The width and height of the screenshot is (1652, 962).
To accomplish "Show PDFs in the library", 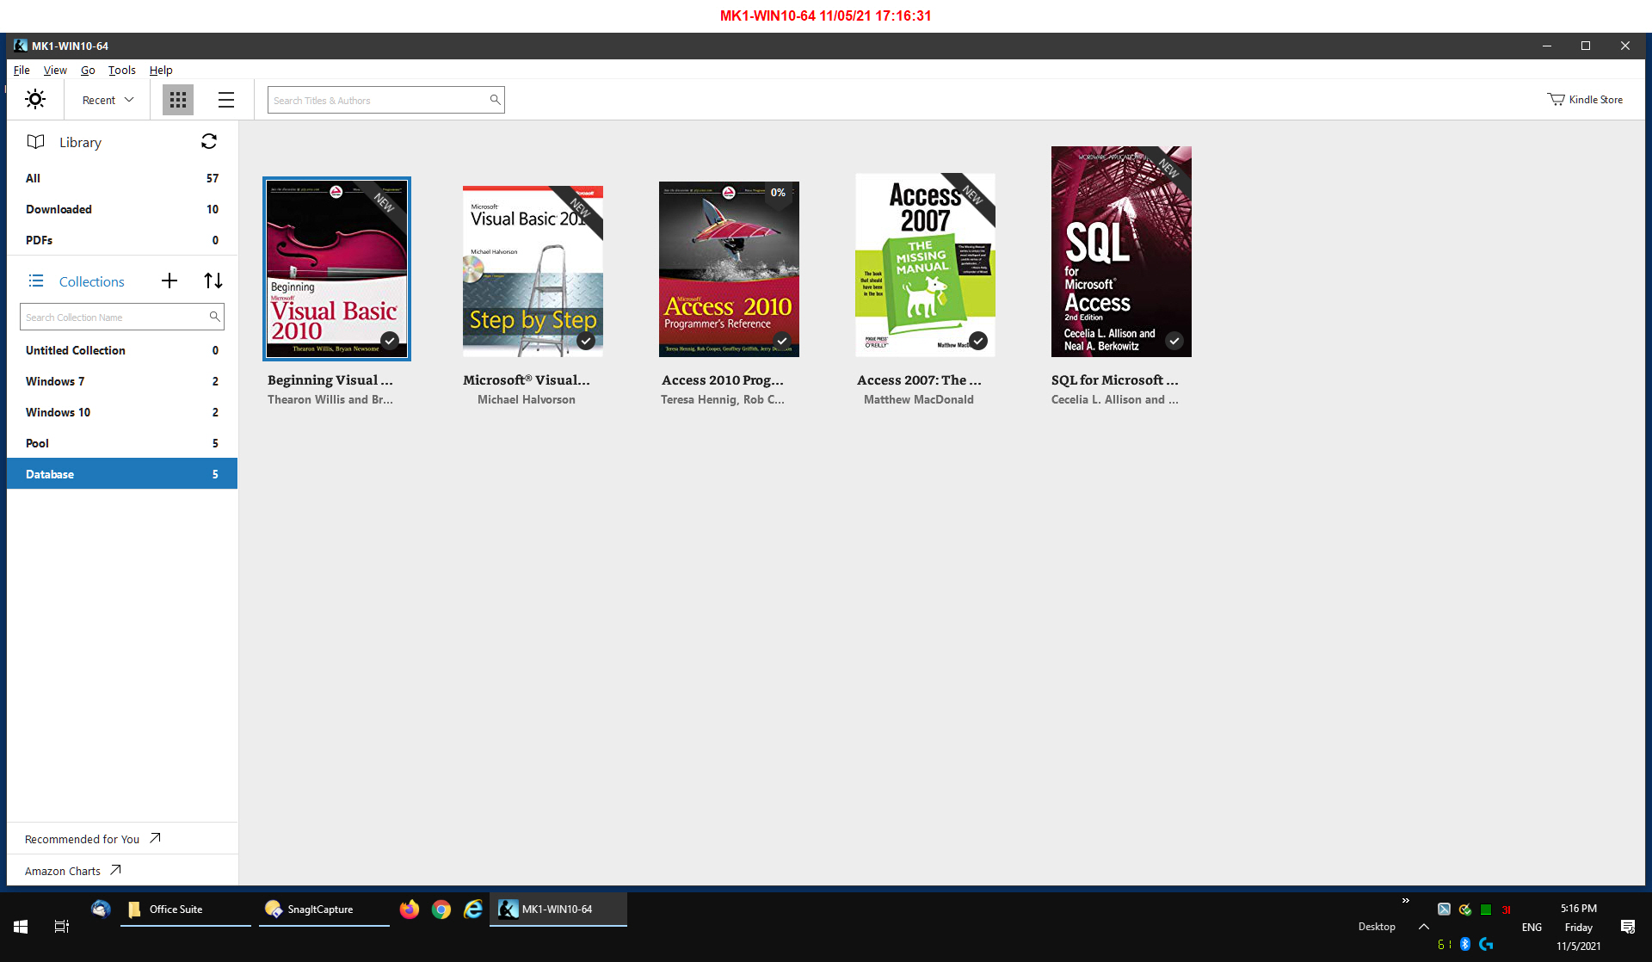I will pos(122,240).
